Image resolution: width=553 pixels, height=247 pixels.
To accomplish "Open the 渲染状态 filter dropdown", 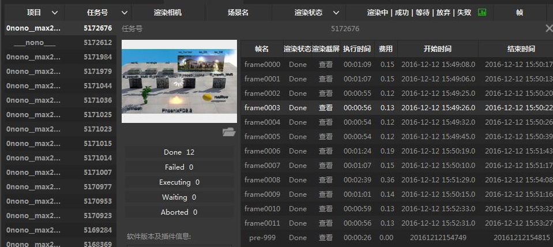I will click(336, 12).
